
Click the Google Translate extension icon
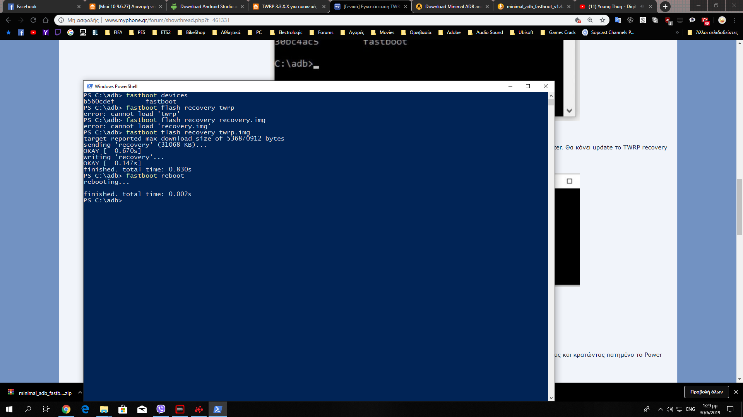pos(618,20)
